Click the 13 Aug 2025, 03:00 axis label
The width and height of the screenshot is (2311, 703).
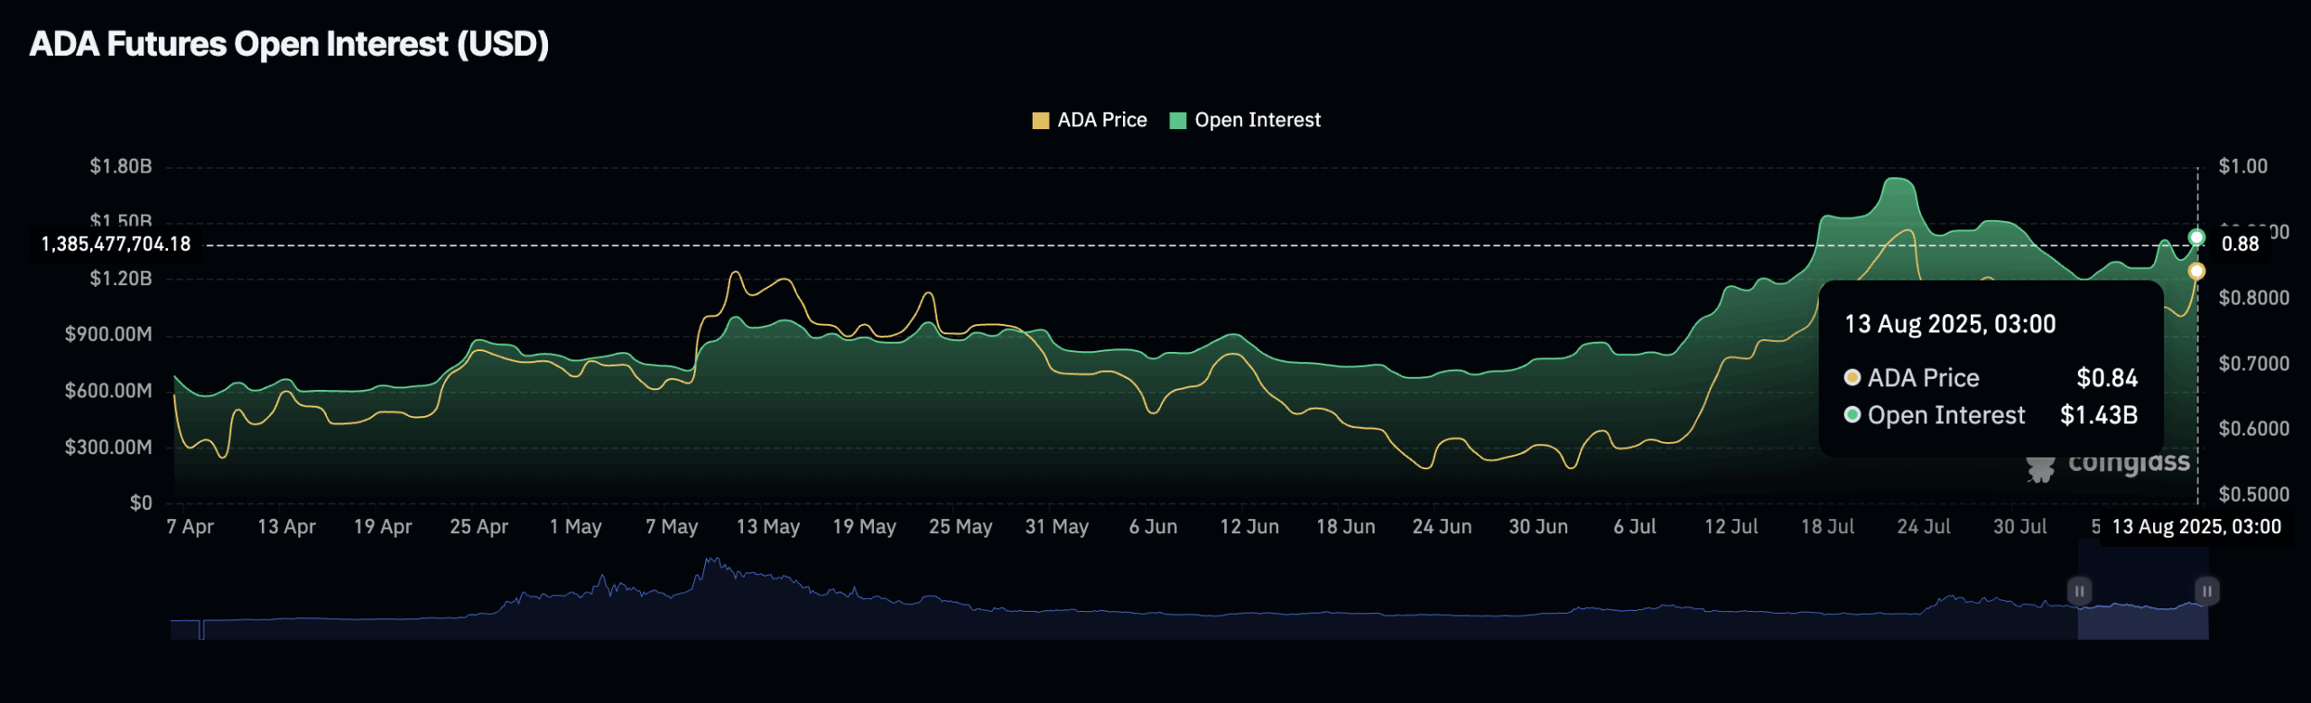click(2196, 526)
